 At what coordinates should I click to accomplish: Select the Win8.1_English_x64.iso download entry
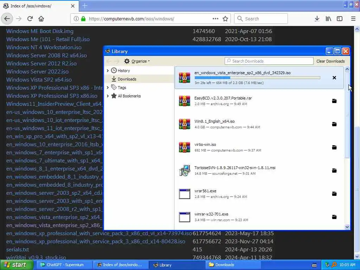pos(259,124)
